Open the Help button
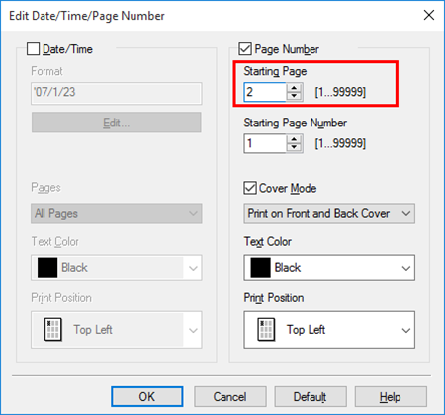 coord(391,397)
